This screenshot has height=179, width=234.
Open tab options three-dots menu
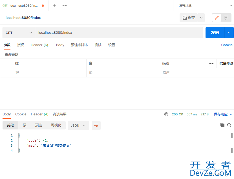tap(65, 5)
